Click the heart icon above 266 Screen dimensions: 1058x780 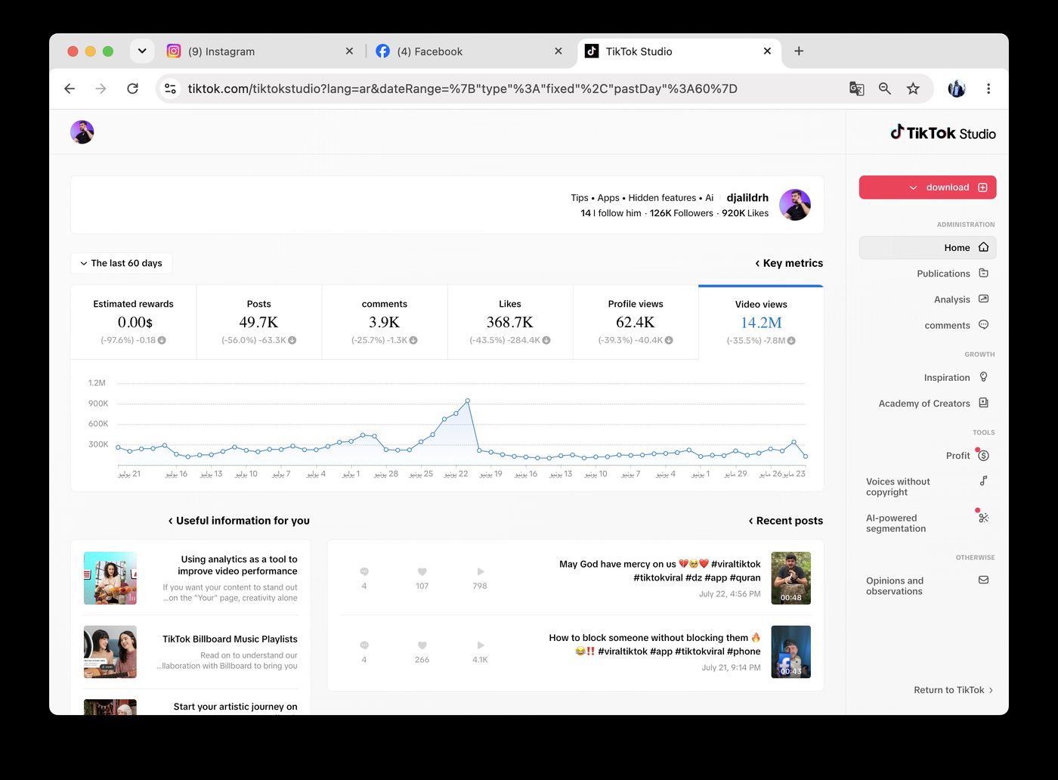tap(422, 645)
